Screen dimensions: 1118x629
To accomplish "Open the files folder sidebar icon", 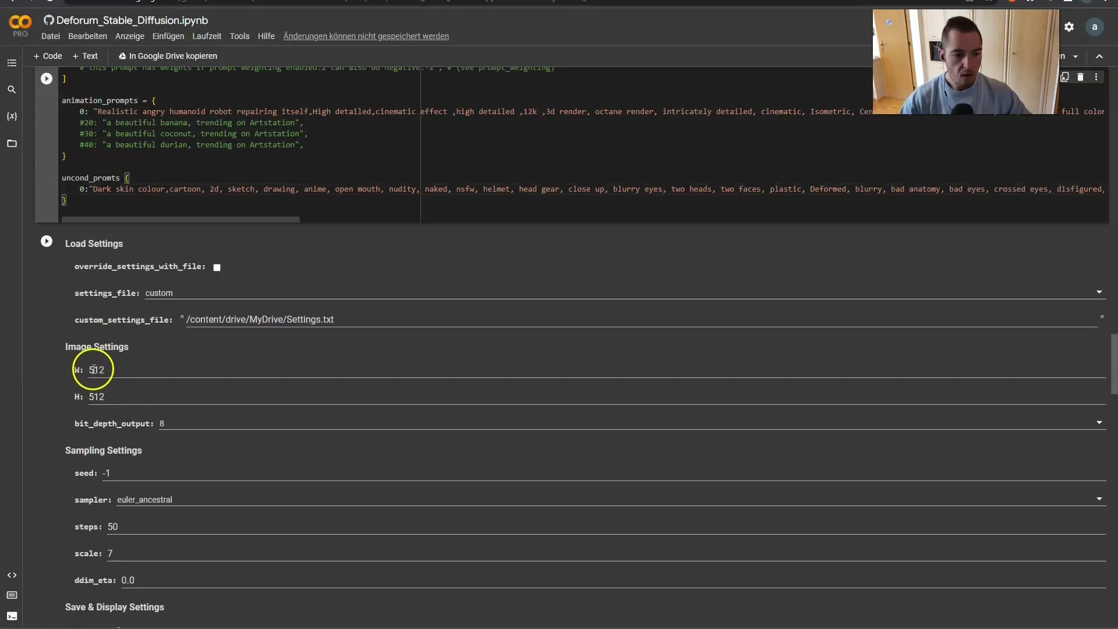I will [12, 143].
